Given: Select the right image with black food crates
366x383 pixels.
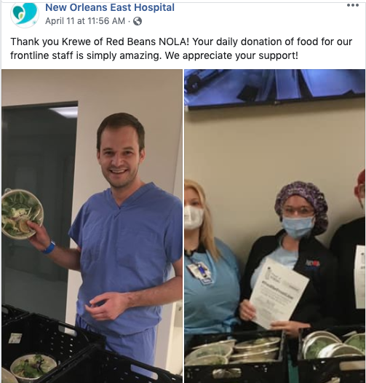Looking at the screenshot, I should click(275, 226).
